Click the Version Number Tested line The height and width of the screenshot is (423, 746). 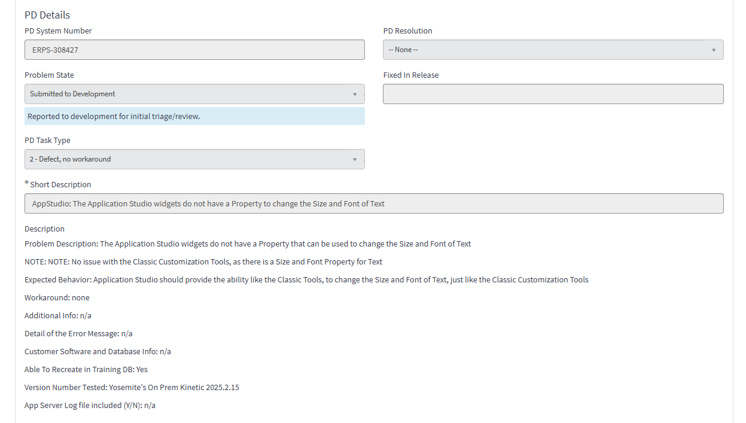132,387
